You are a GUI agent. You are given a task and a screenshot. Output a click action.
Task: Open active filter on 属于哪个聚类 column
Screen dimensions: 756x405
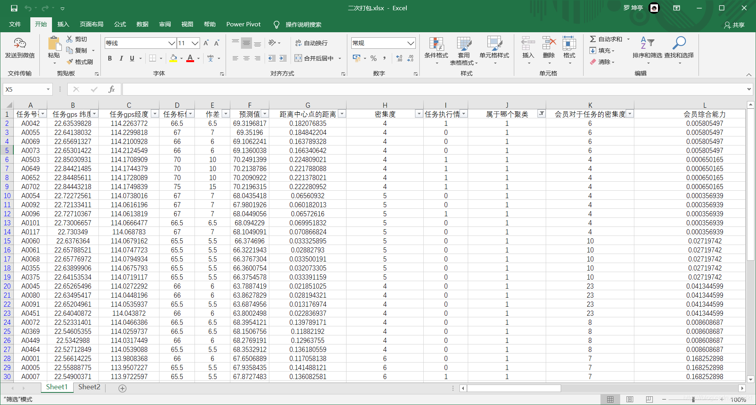click(542, 114)
